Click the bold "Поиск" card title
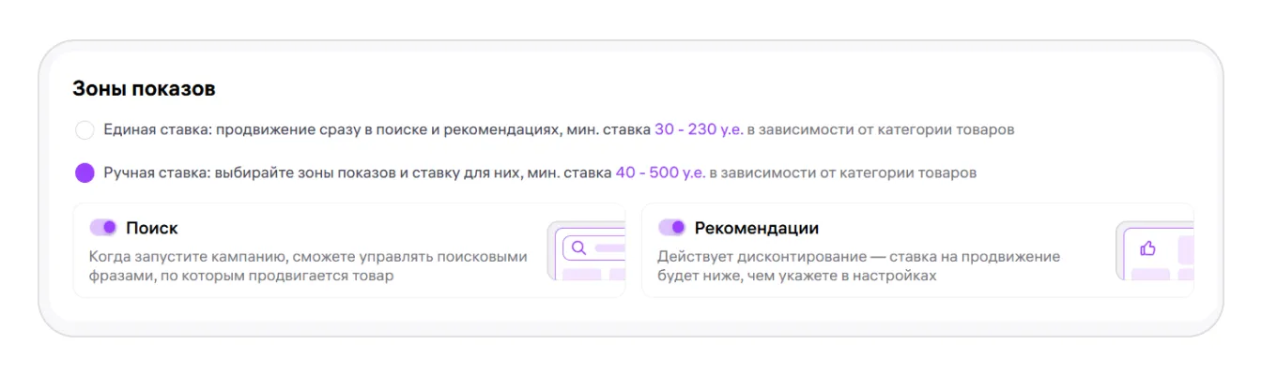This screenshot has height=375, width=1262. pyautogui.click(x=151, y=228)
